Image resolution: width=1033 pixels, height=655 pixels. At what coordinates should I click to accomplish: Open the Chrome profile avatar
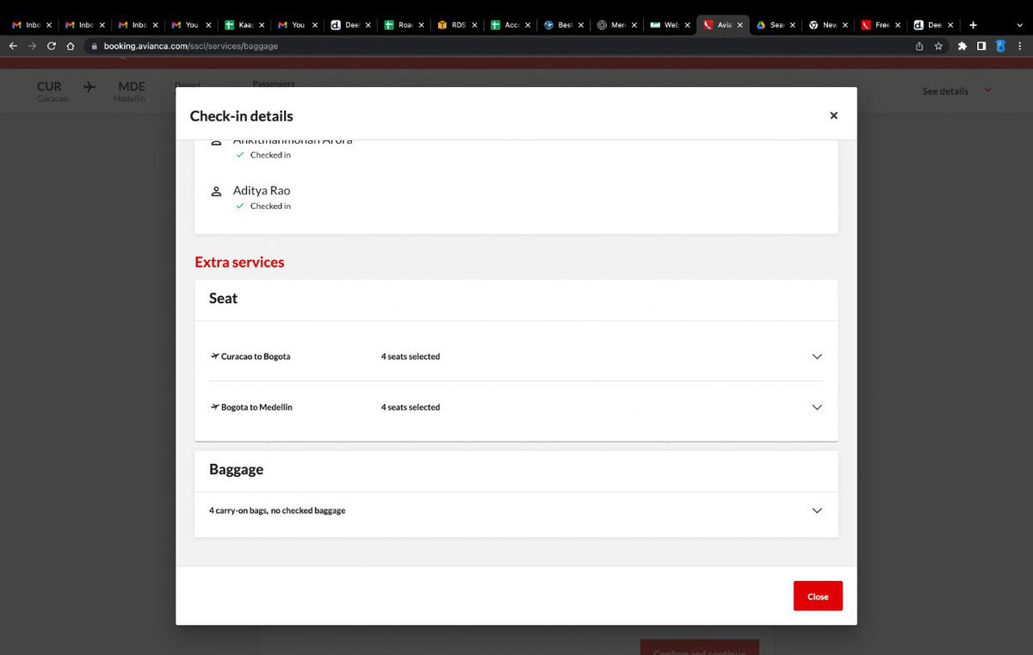click(1000, 46)
